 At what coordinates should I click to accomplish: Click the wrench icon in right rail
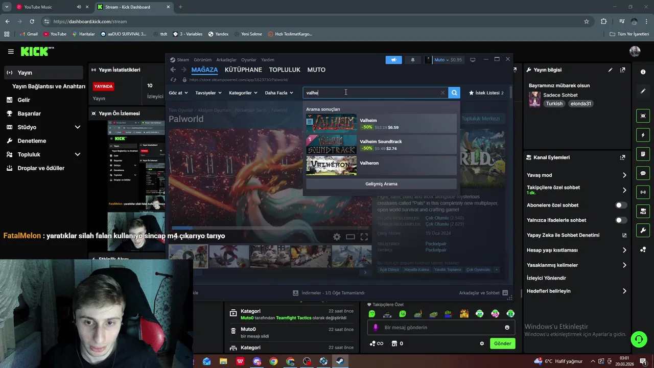click(643, 231)
